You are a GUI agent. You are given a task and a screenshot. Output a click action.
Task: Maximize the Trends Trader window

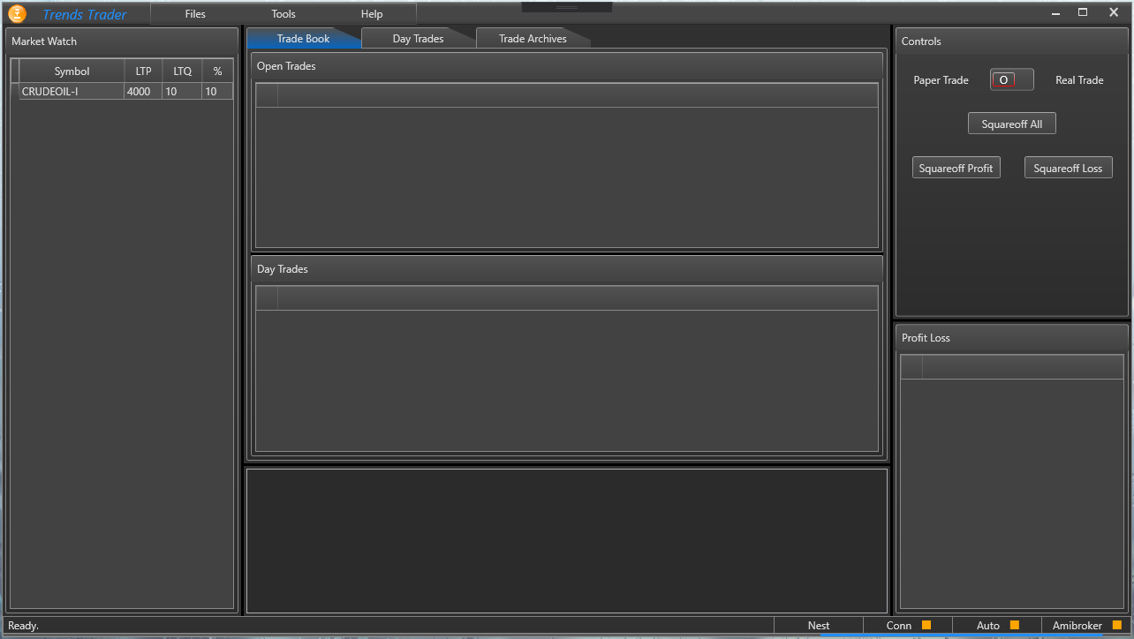click(x=1083, y=12)
